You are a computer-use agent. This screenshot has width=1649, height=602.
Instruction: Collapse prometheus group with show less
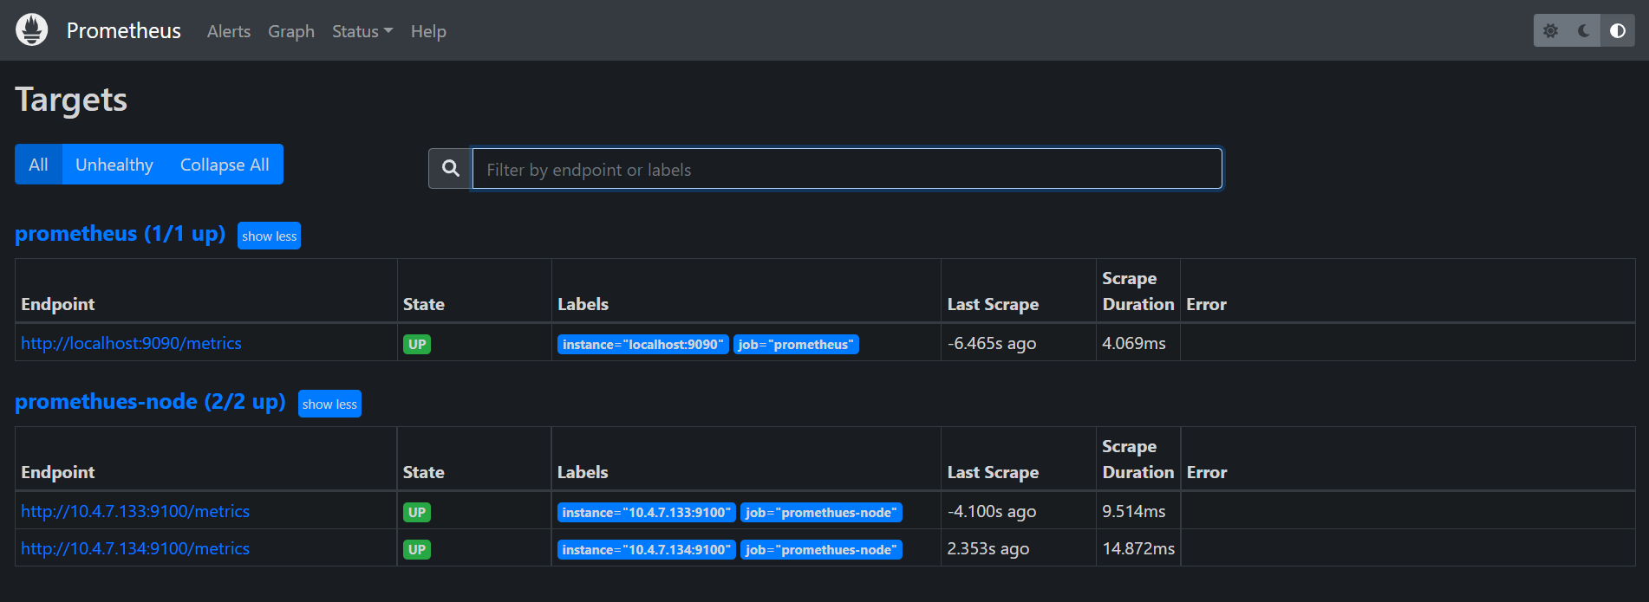pyautogui.click(x=269, y=236)
